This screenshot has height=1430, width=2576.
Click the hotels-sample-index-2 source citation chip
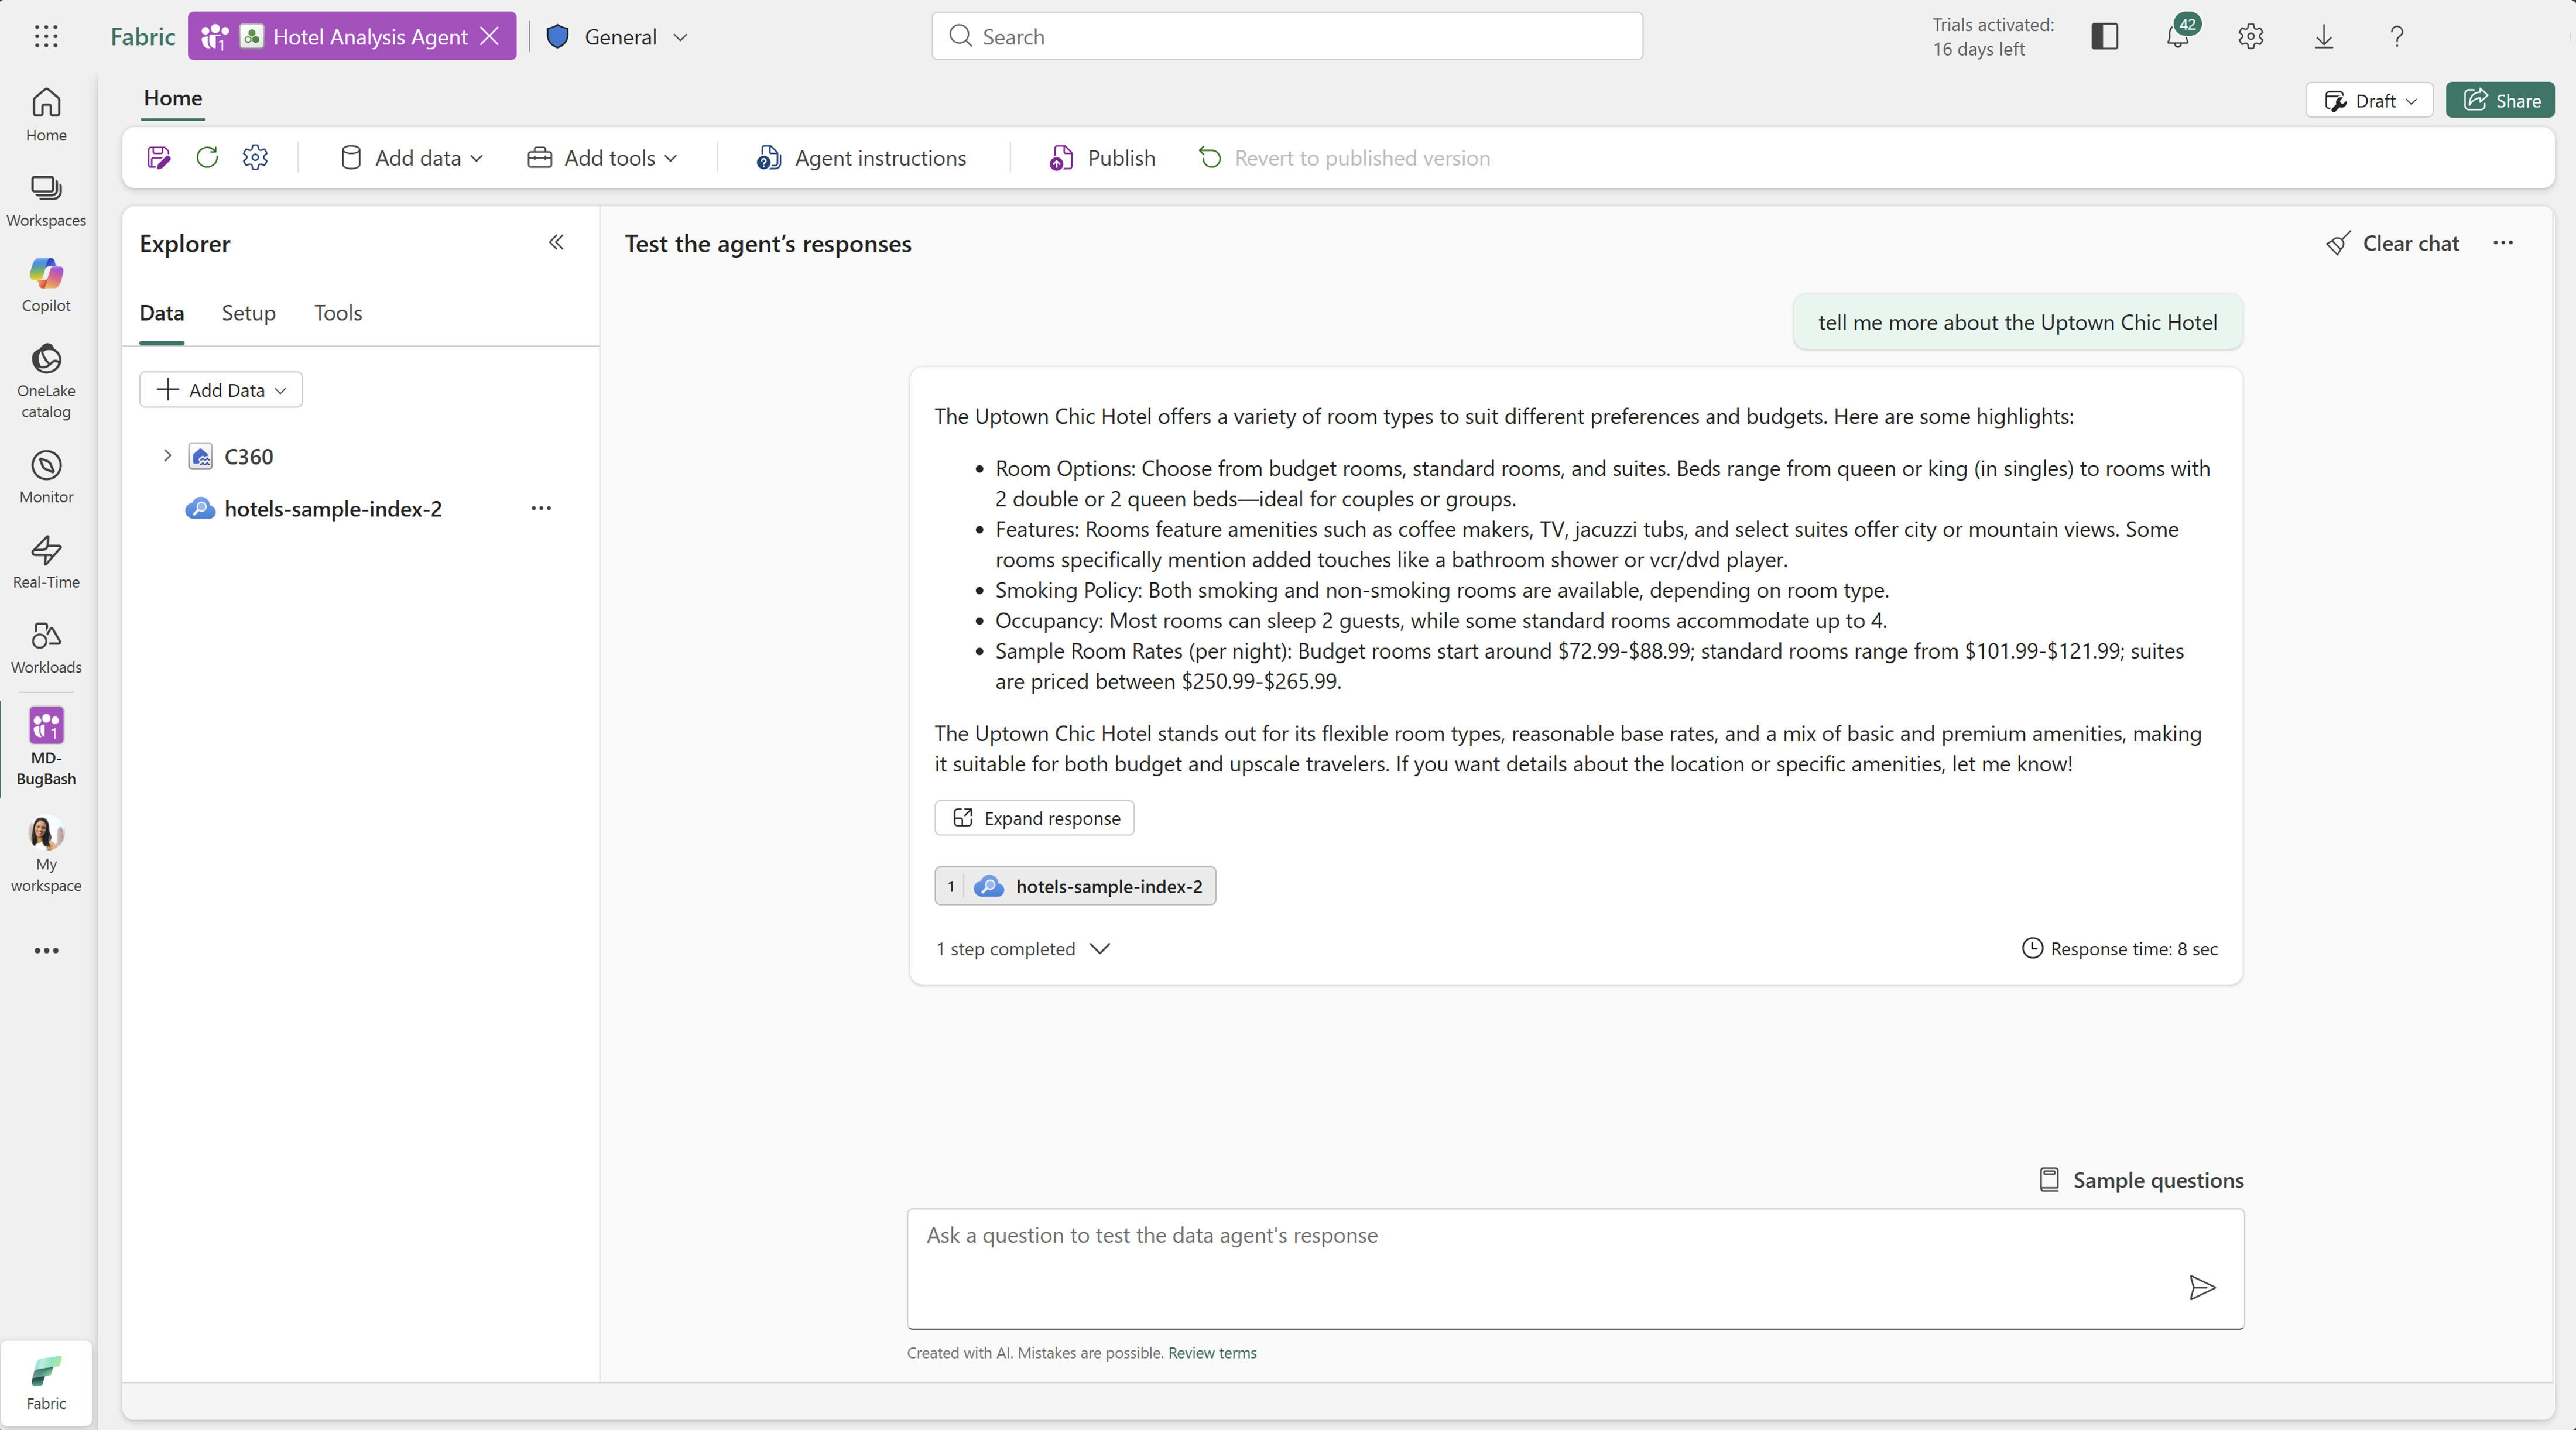pos(1075,886)
